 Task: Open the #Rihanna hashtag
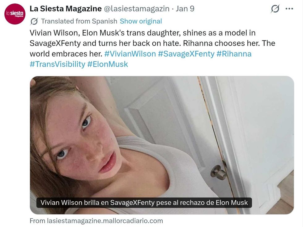234,54
